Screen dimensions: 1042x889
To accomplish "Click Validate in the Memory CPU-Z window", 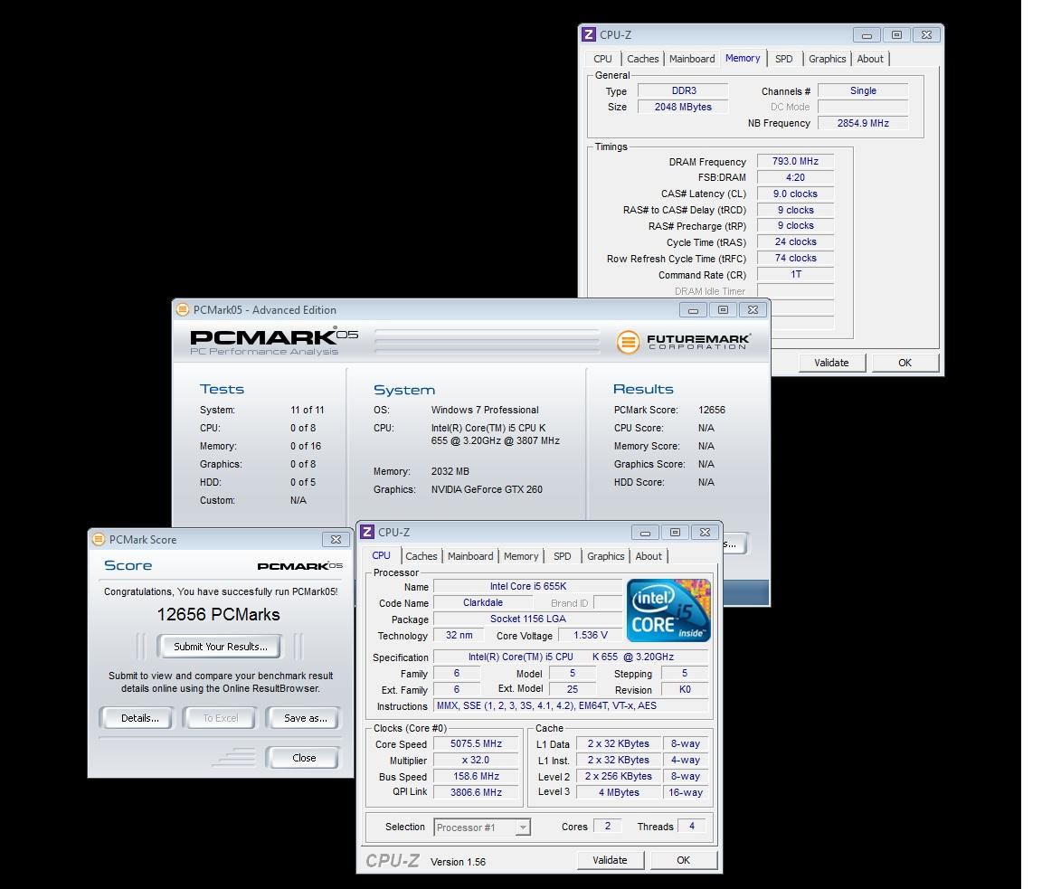I will coord(831,362).
